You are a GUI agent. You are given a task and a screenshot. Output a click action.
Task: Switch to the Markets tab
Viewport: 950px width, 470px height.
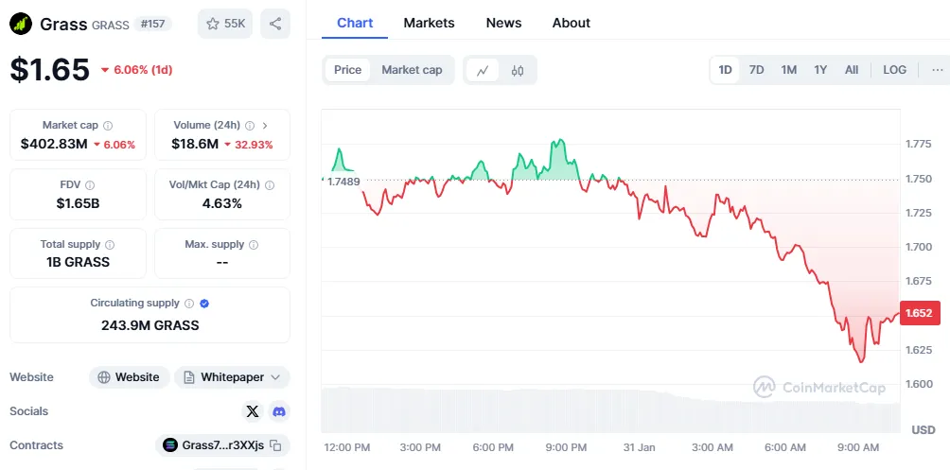[x=429, y=23]
